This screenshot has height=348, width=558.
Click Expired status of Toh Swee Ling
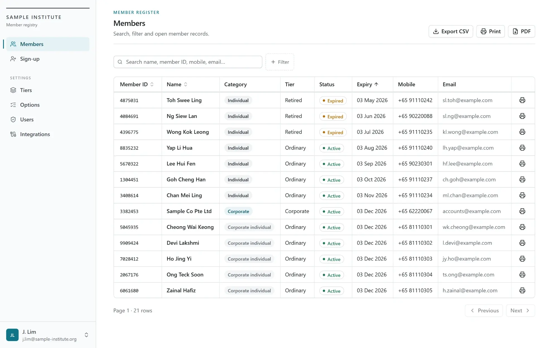[333, 101]
